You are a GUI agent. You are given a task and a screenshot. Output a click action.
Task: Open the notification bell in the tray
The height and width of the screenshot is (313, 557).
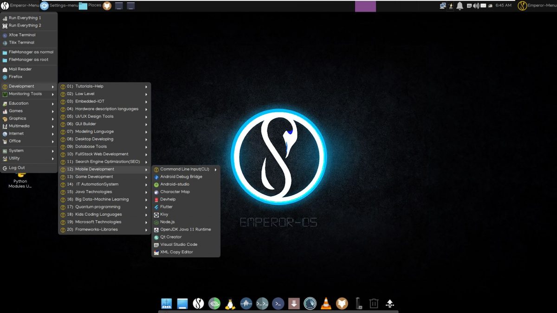tap(459, 6)
